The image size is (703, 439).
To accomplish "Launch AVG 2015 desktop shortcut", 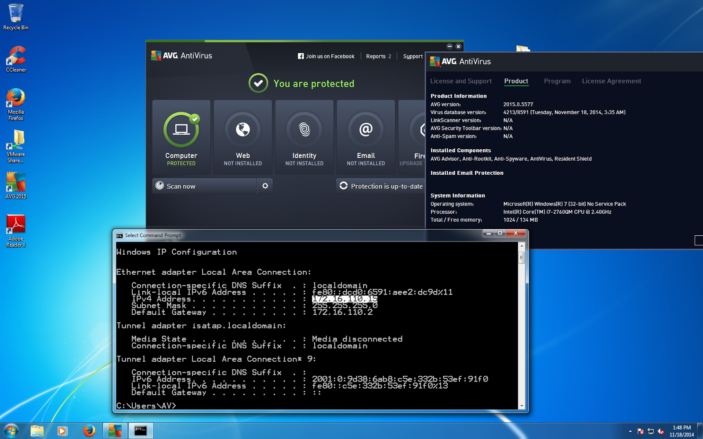I will click(16, 185).
